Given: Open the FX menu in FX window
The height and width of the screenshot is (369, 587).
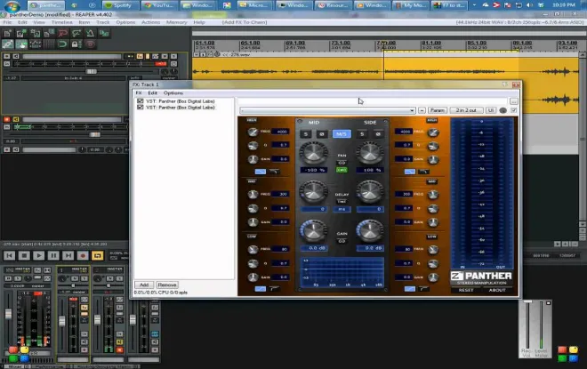Looking at the screenshot, I should [139, 92].
